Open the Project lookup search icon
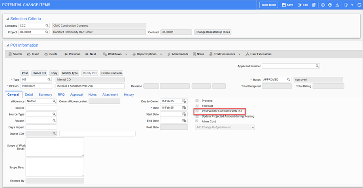The image size is (363, 188). (x=47, y=32)
